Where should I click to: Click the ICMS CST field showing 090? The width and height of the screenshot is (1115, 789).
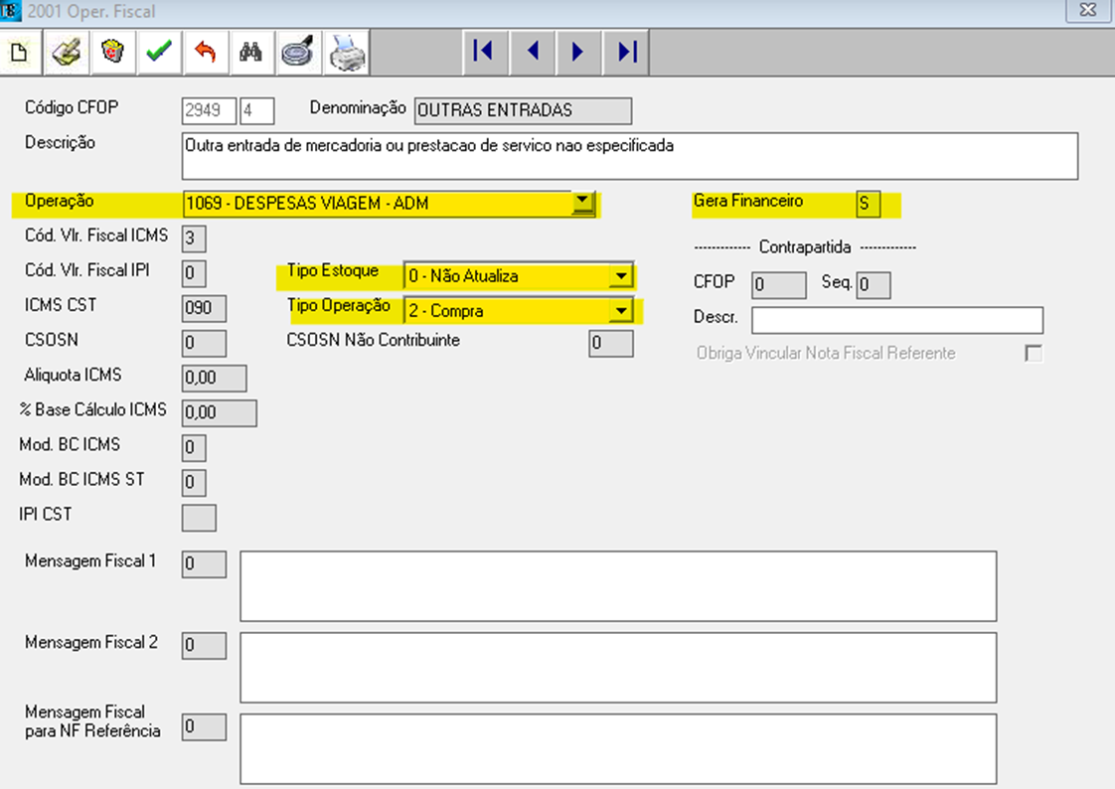(x=204, y=308)
